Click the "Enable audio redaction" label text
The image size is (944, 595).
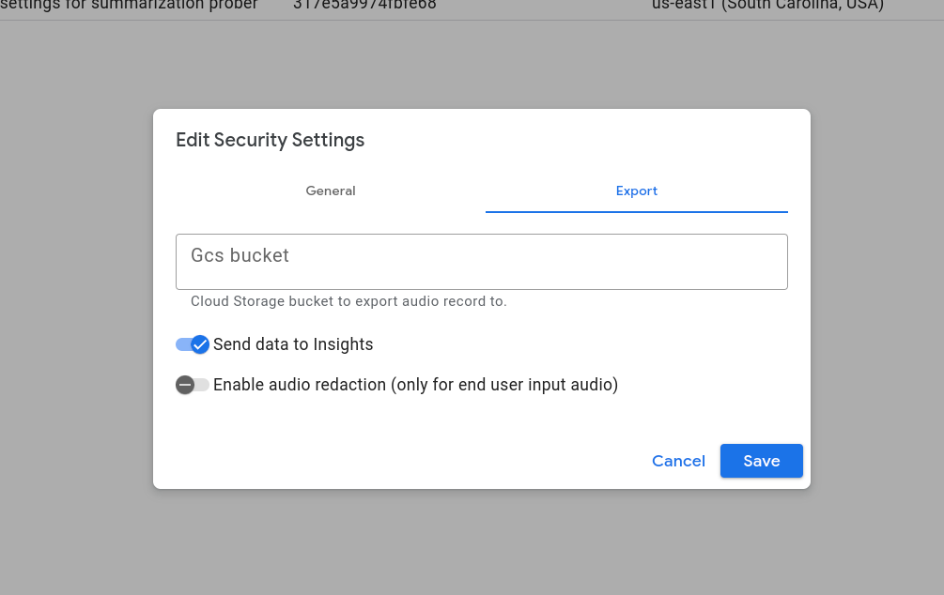point(415,385)
